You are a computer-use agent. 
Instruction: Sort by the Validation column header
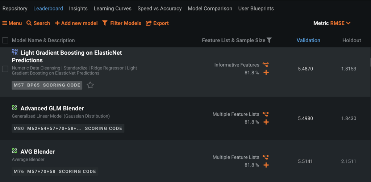click(x=308, y=40)
